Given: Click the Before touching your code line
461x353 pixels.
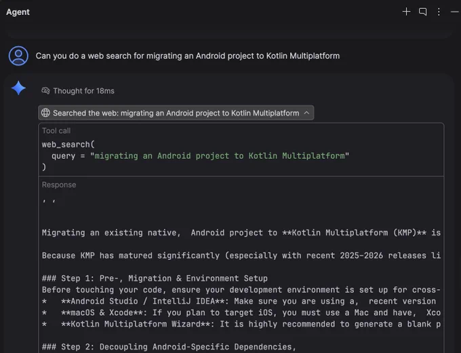Looking at the screenshot, I should coord(241,290).
